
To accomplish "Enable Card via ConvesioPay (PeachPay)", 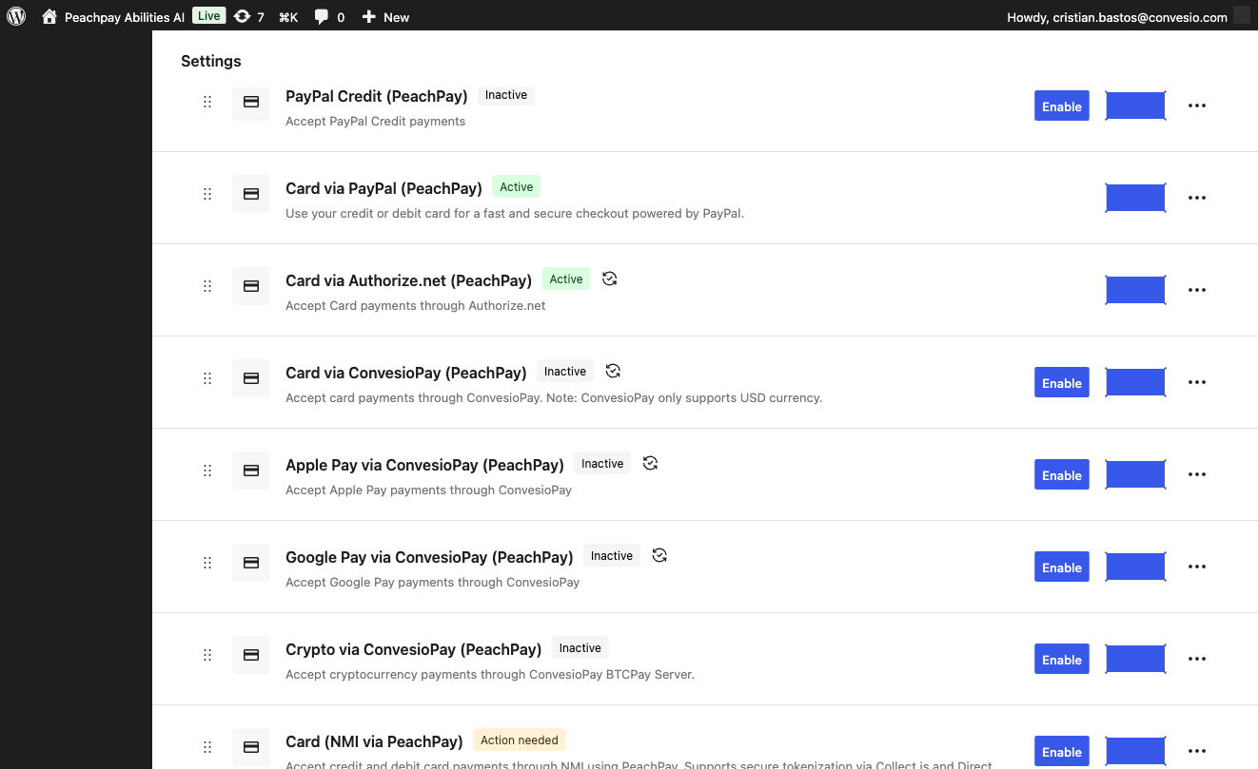I will click(x=1062, y=383).
